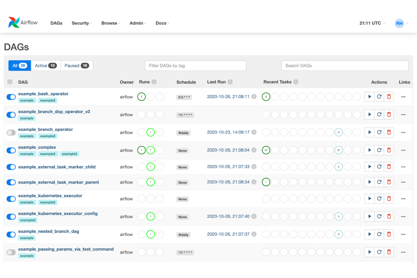The width and height of the screenshot is (417, 278).
Task: Go to DAGs in the navigation bar
Action: click(x=56, y=23)
